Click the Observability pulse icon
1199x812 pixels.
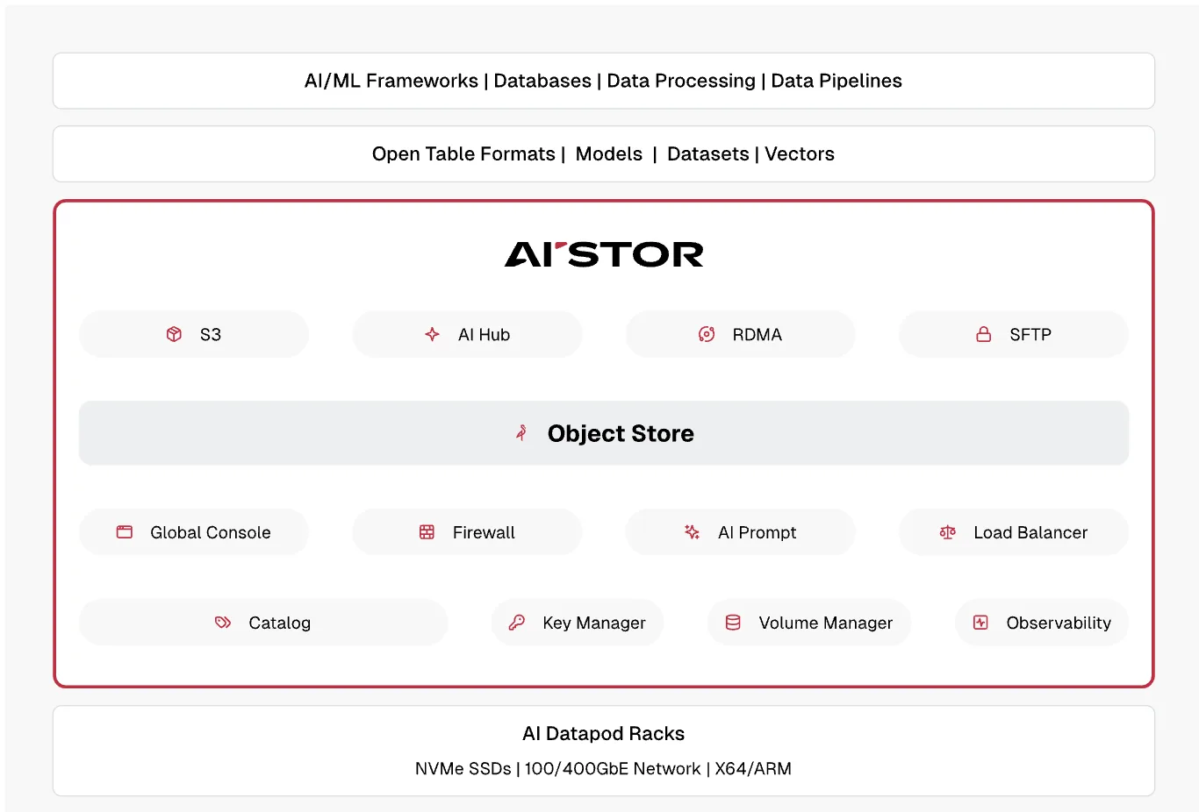(981, 623)
